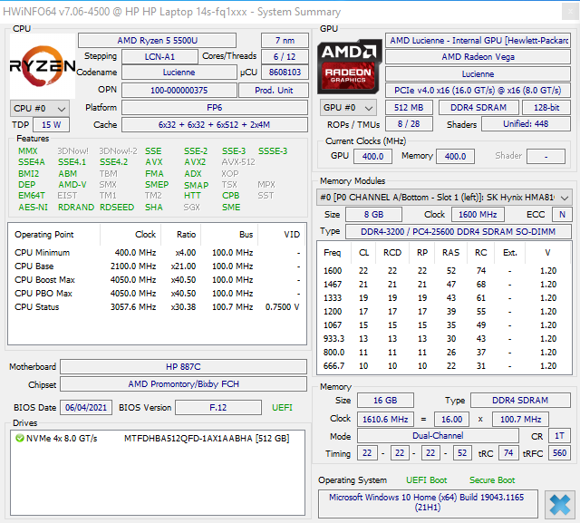Click the tRFC value 560 field
The image size is (580, 523).
(x=560, y=453)
